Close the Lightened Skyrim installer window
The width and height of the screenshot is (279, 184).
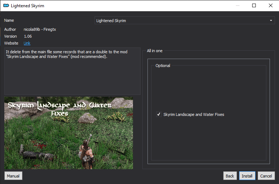pyautogui.click(x=270, y=5)
